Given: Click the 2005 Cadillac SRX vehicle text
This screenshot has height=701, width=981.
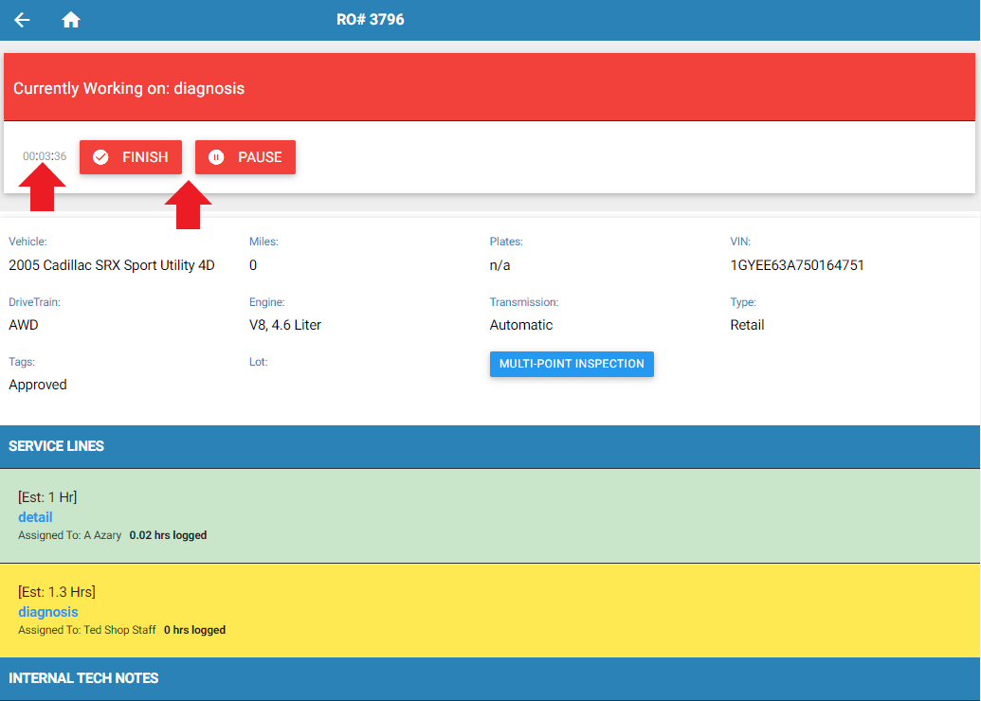Looking at the screenshot, I should [x=112, y=265].
